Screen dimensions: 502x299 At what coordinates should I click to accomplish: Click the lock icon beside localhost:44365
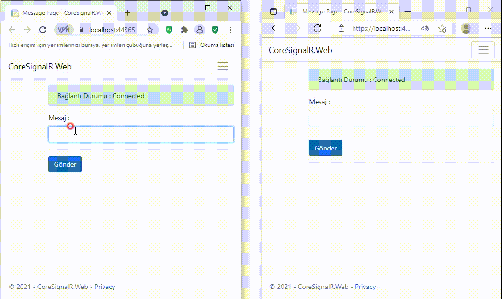coord(81,30)
